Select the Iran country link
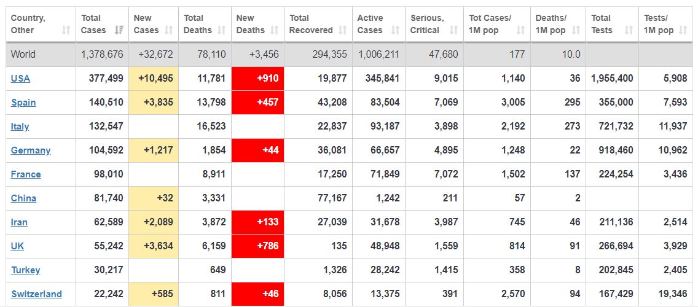This screenshot has height=307, width=698. pos(19,222)
